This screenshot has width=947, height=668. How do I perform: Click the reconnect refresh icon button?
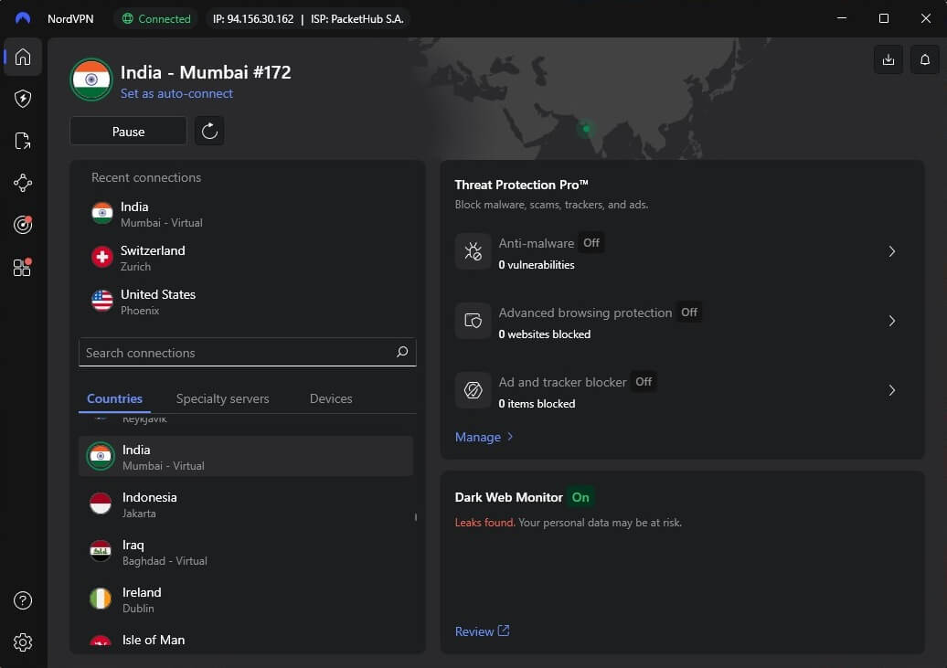tap(209, 131)
